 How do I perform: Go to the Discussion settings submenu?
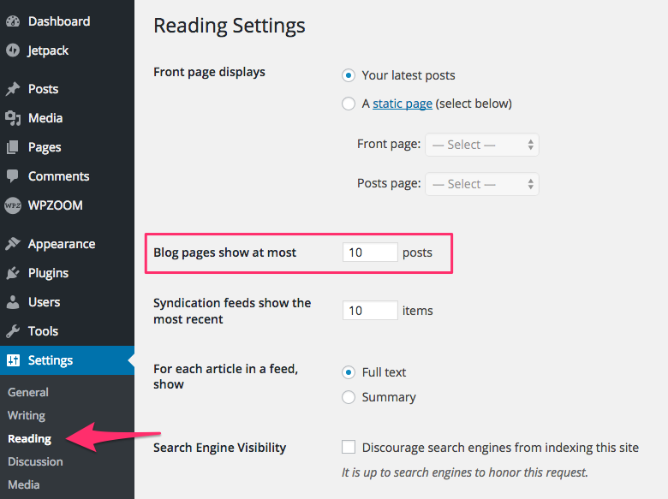coord(35,461)
